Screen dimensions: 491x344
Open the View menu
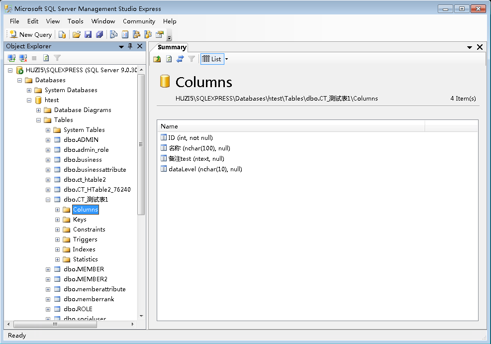53,21
